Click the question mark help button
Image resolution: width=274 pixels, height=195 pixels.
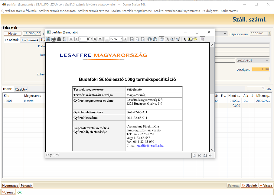(x=269, y=33)
